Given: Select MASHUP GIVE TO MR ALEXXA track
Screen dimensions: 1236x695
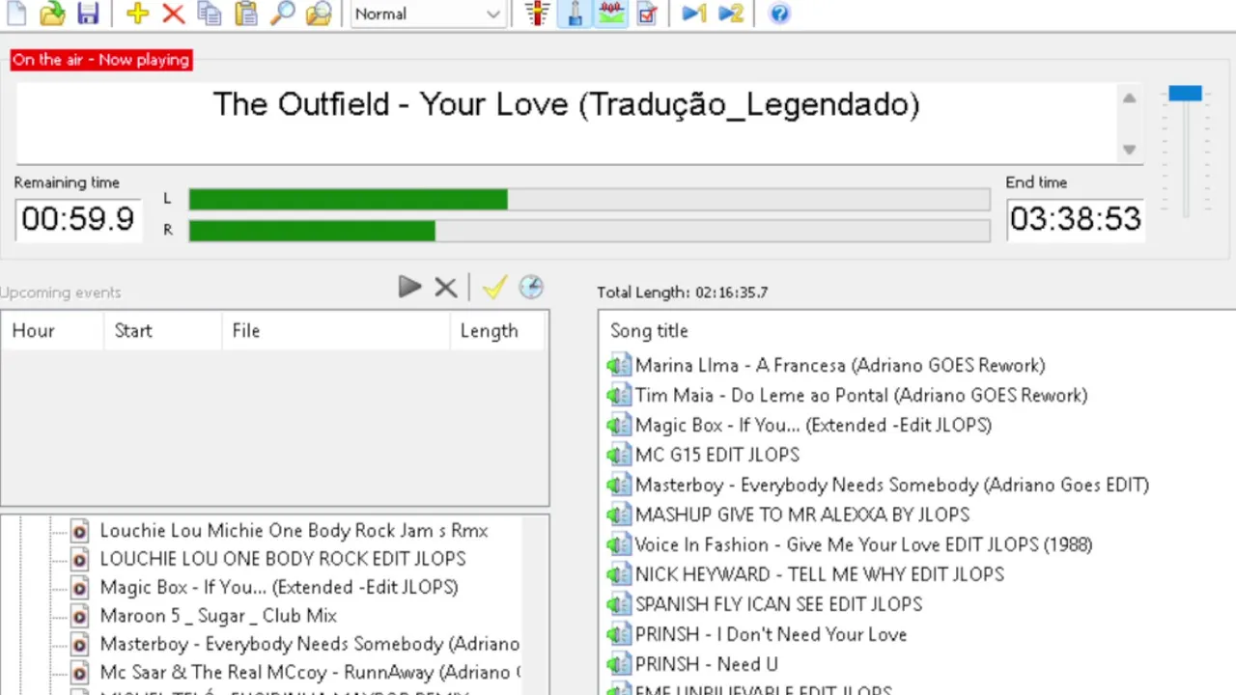Looking at the screenshot, I should point(802,514).
